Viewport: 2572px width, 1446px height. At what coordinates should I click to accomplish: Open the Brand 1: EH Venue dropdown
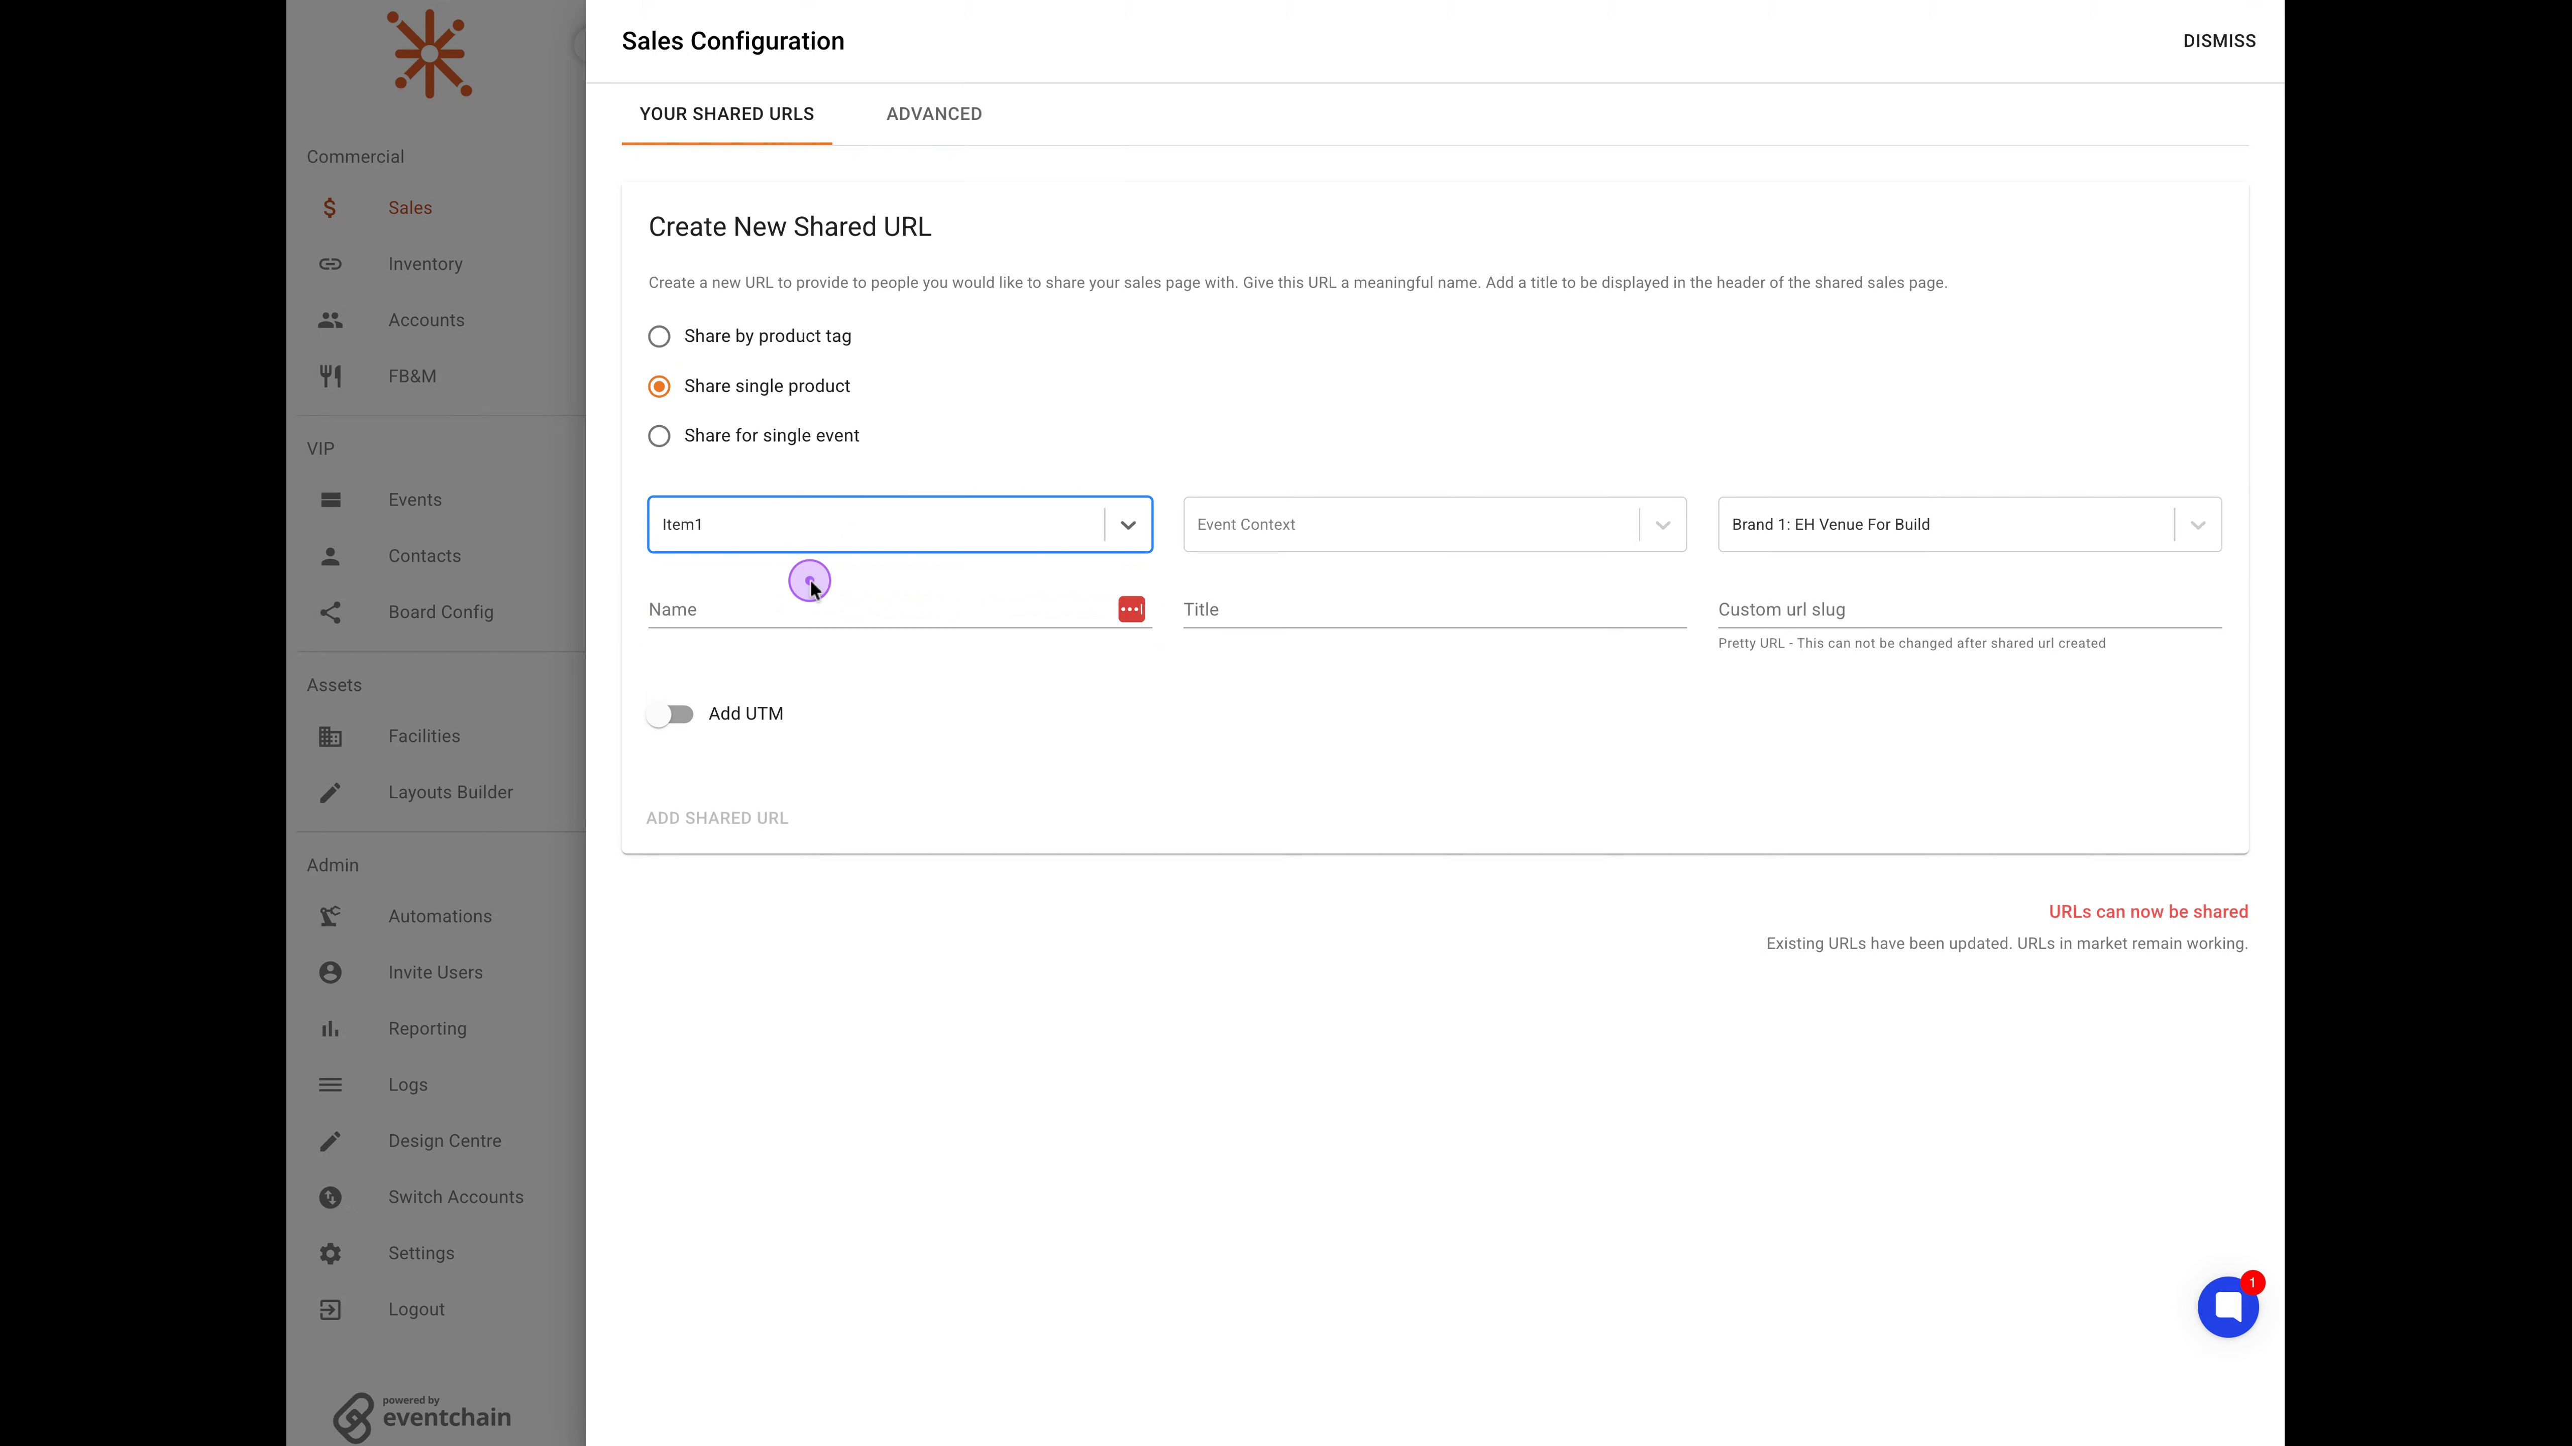pos(1969,524)
